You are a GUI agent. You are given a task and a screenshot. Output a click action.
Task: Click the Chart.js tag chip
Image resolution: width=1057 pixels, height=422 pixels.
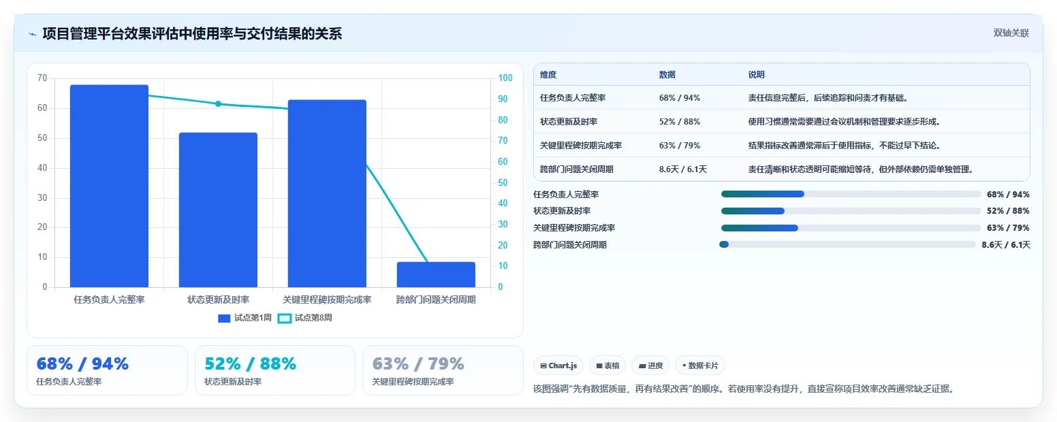(x=558, y=366)
